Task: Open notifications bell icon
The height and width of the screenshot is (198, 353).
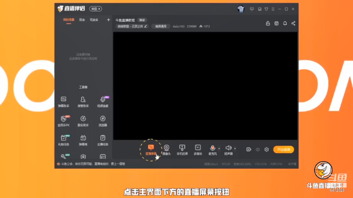Action: 285,23
